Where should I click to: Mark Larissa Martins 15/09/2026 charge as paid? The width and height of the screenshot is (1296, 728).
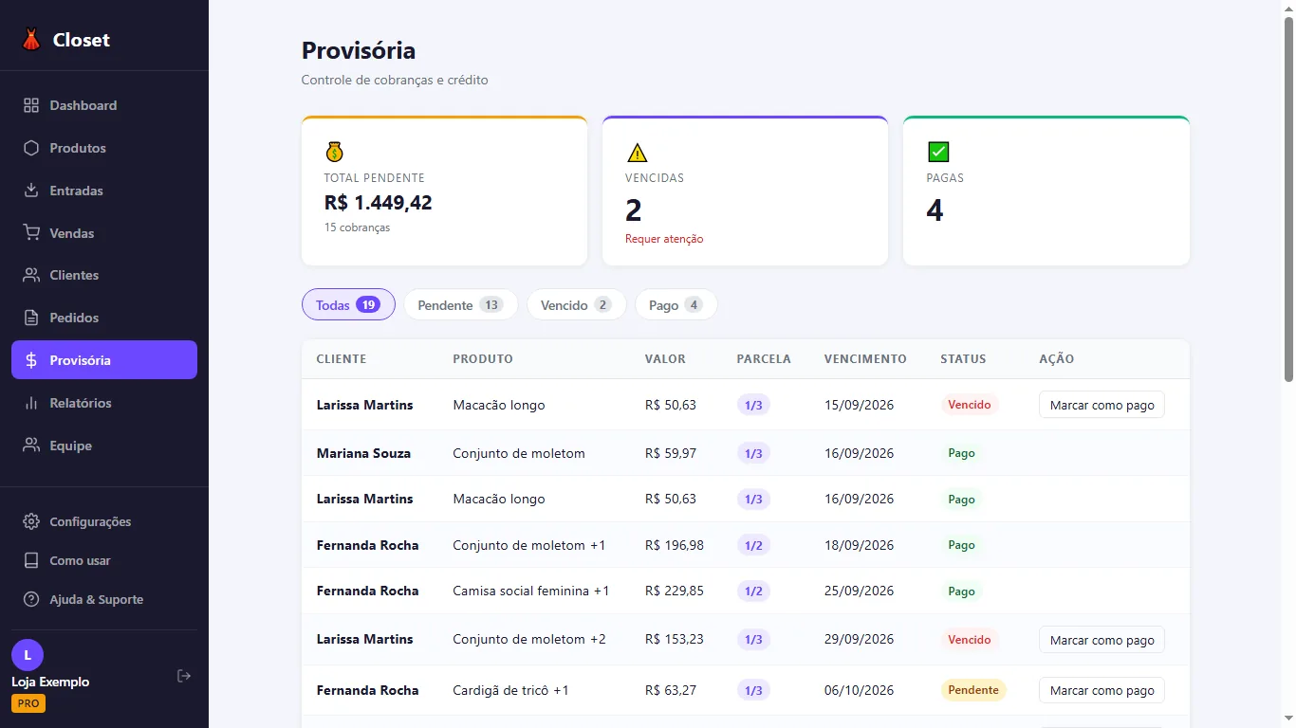(1102, 405)
